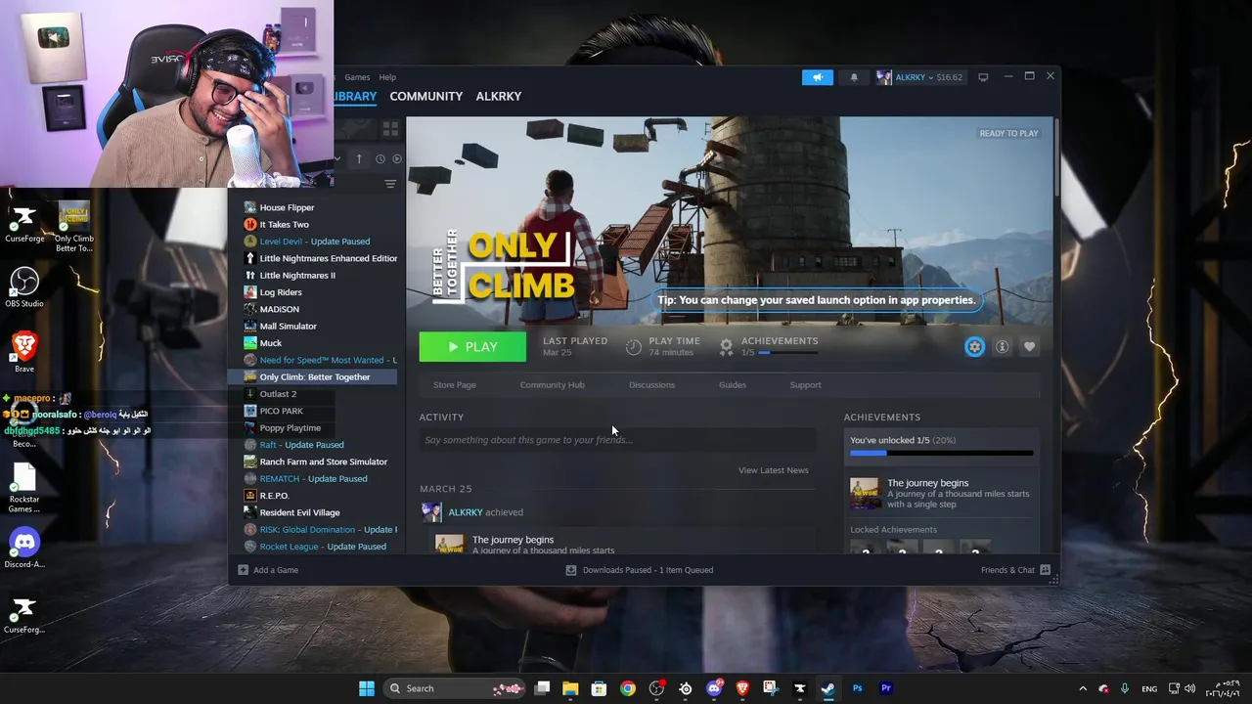
Task: Click the achievements trophy icon
Action: tap(726, 346)
